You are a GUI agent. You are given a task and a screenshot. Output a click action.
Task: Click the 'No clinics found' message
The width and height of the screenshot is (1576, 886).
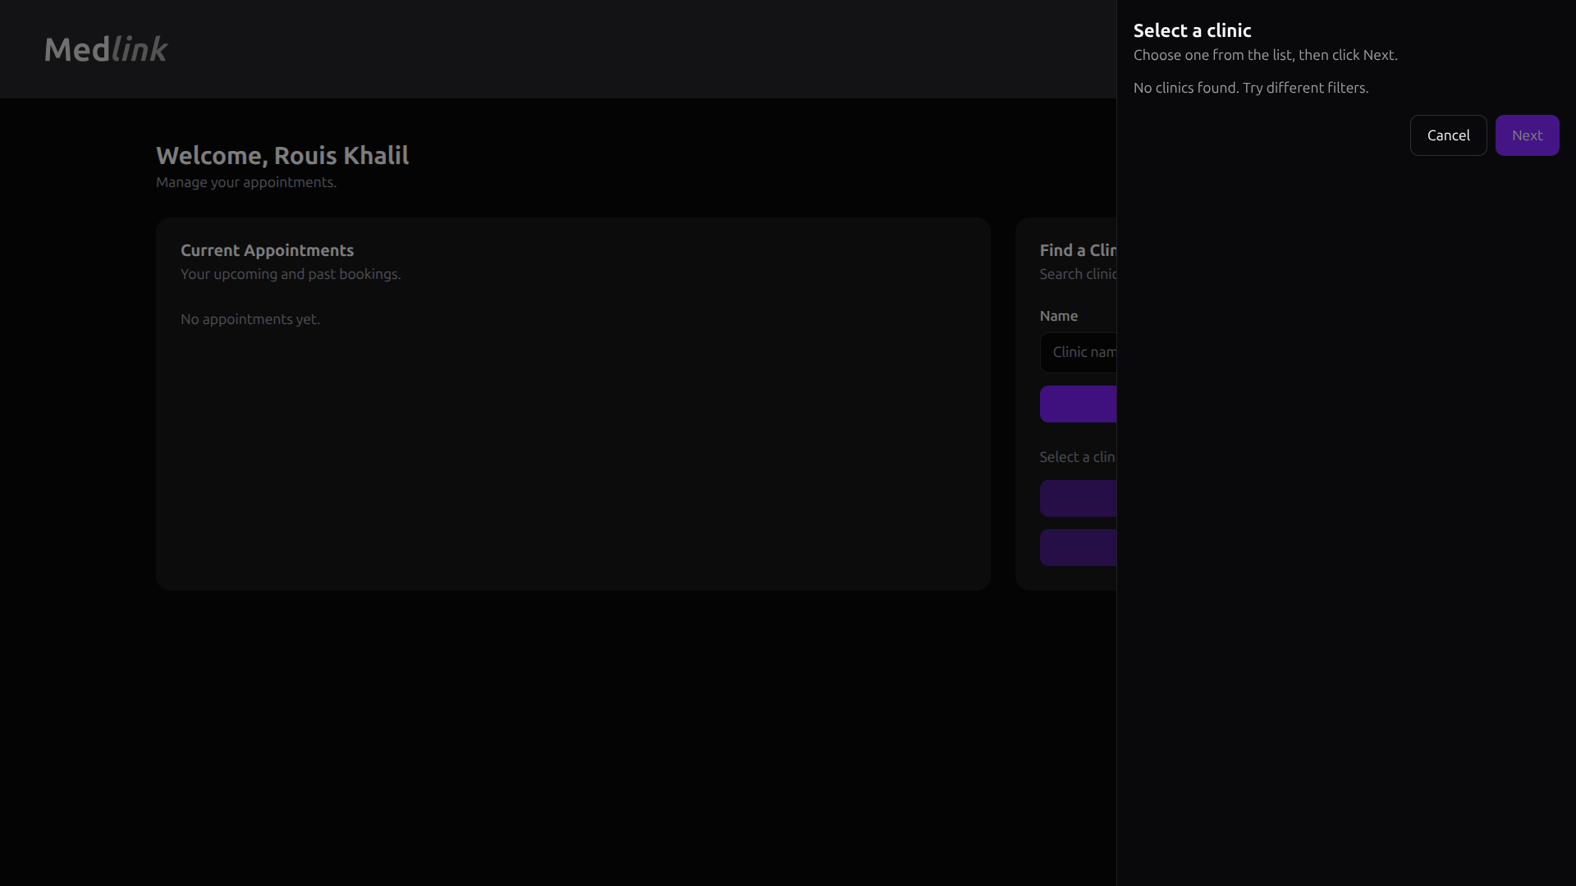1250,88
